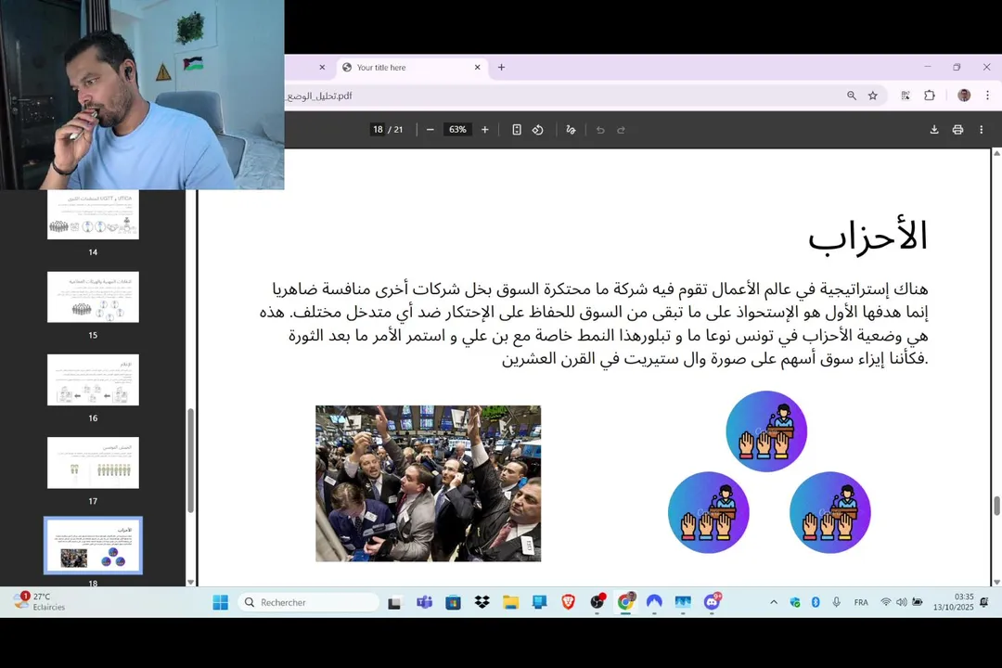Open Task View on the taskbar
Image resolution: width=1002 pixels, height=668 pixels.
click(394, 602)
